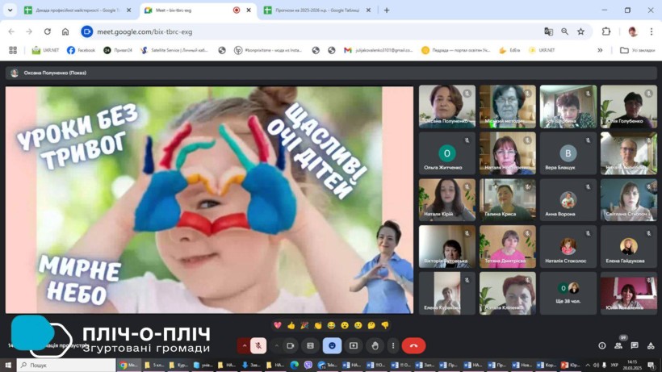This screenshot has height=372, width=662.
Task: Send the surprised face reaction
Action: point(345,325)
